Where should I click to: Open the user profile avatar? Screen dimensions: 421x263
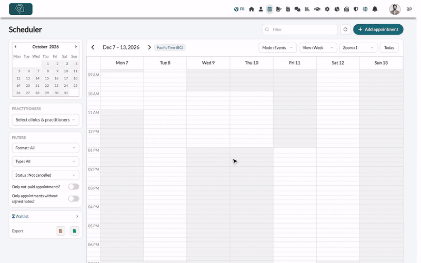[x=395, y=9]
